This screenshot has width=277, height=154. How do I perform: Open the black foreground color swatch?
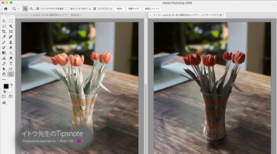(6, 86)
